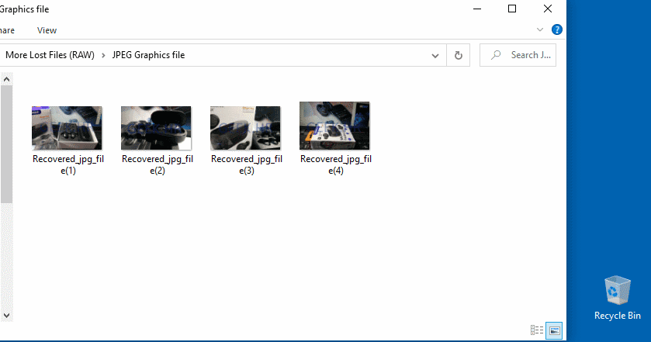Viewport: 651px width, 342px height.
Task: Expand breadcrumb arrow after More Lost Files
Action: point(103,55)
